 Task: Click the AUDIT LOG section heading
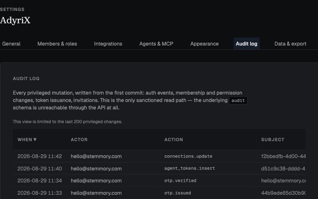click(x=26, y=79)
